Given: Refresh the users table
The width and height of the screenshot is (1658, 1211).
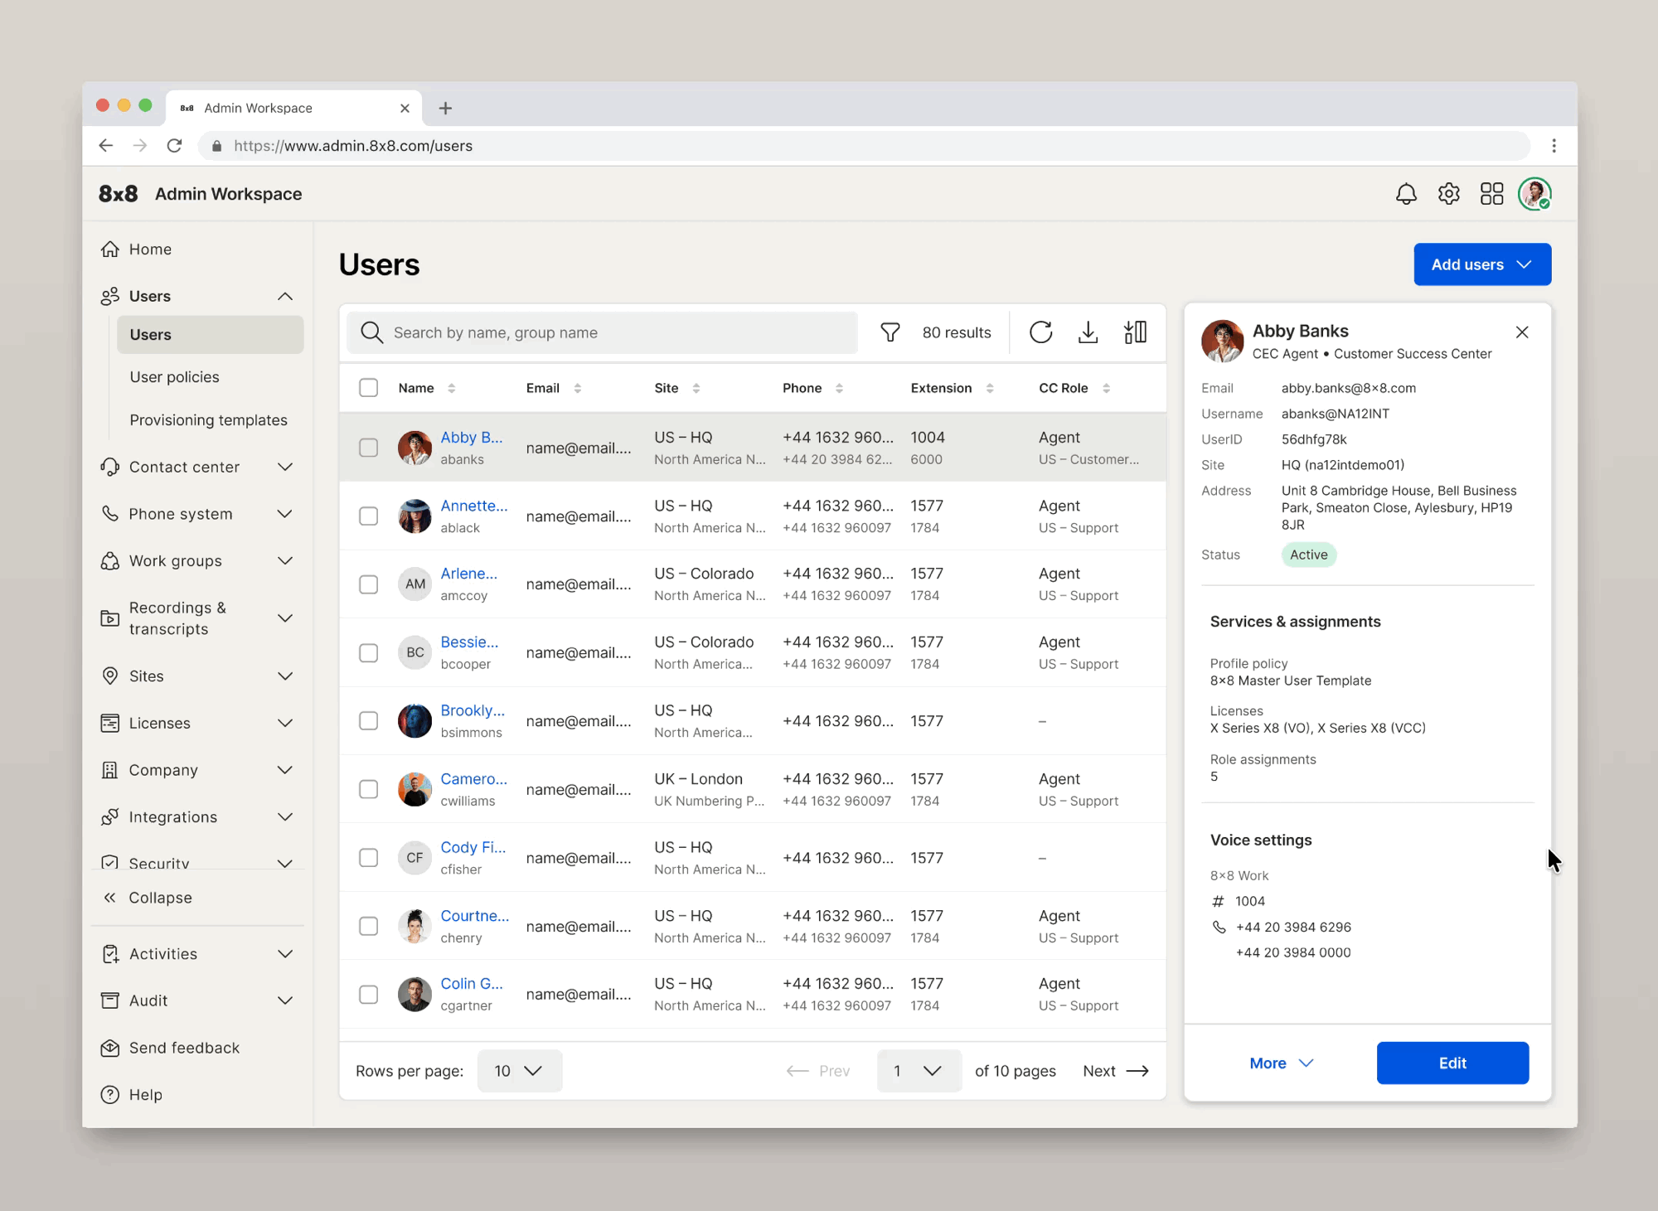Looking at the screenshot, I should 1040,332.
